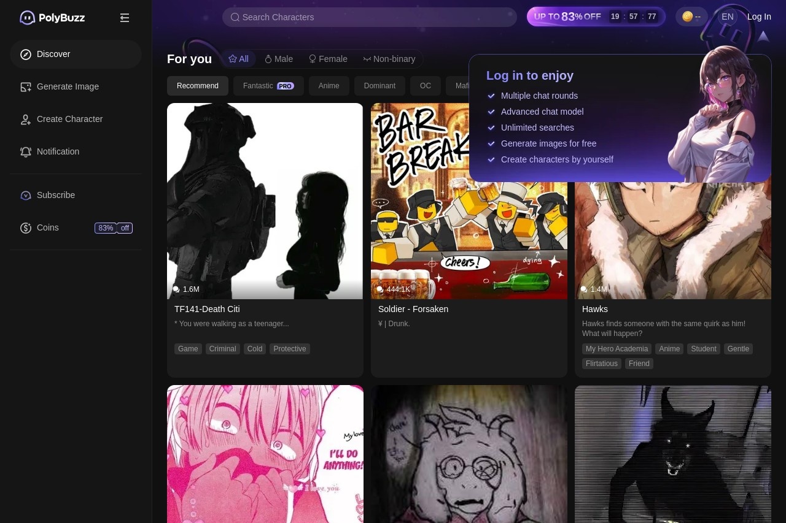786x523 pixels.
Task: Open the UP TO 83% OFF promo banner
Action: [596, 17]
